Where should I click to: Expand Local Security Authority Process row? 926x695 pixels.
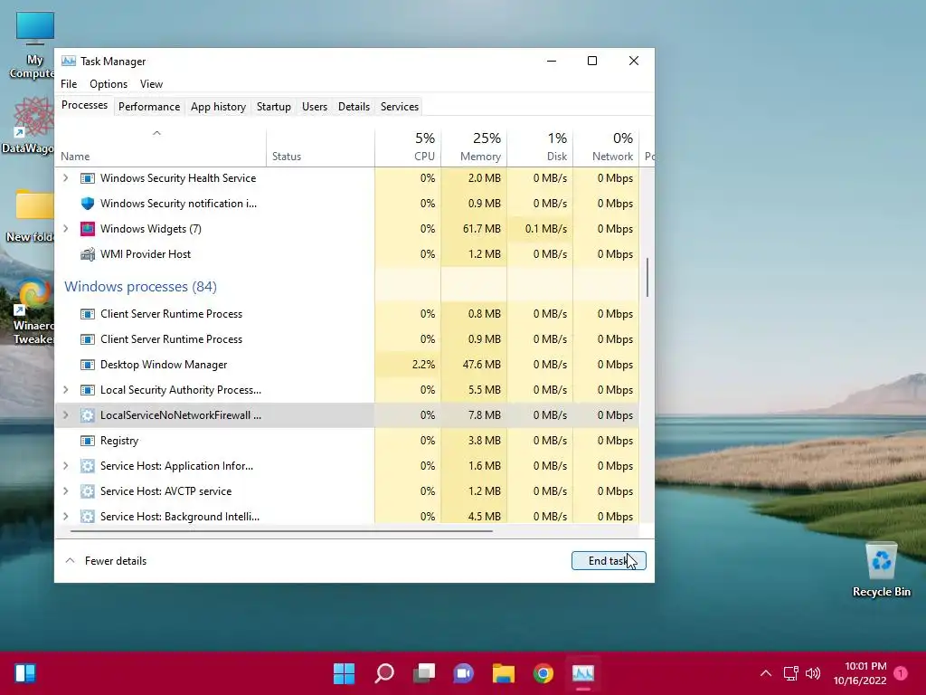(x=65, y=390)
